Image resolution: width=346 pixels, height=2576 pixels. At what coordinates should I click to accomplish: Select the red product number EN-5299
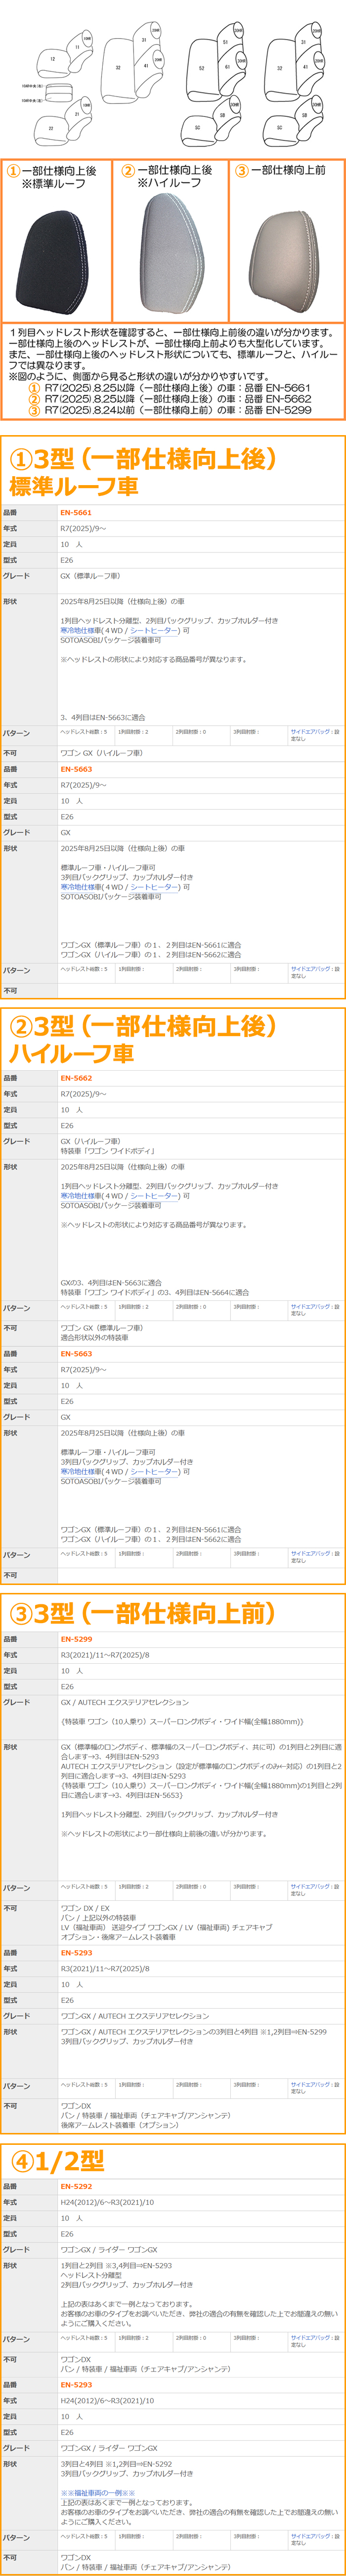point(76,1639)
